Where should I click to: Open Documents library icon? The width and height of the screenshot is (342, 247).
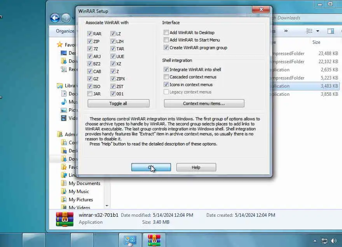tap(64, 93)
